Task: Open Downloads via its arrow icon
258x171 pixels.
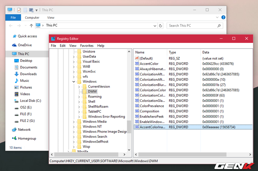Action: coord(16,74)
